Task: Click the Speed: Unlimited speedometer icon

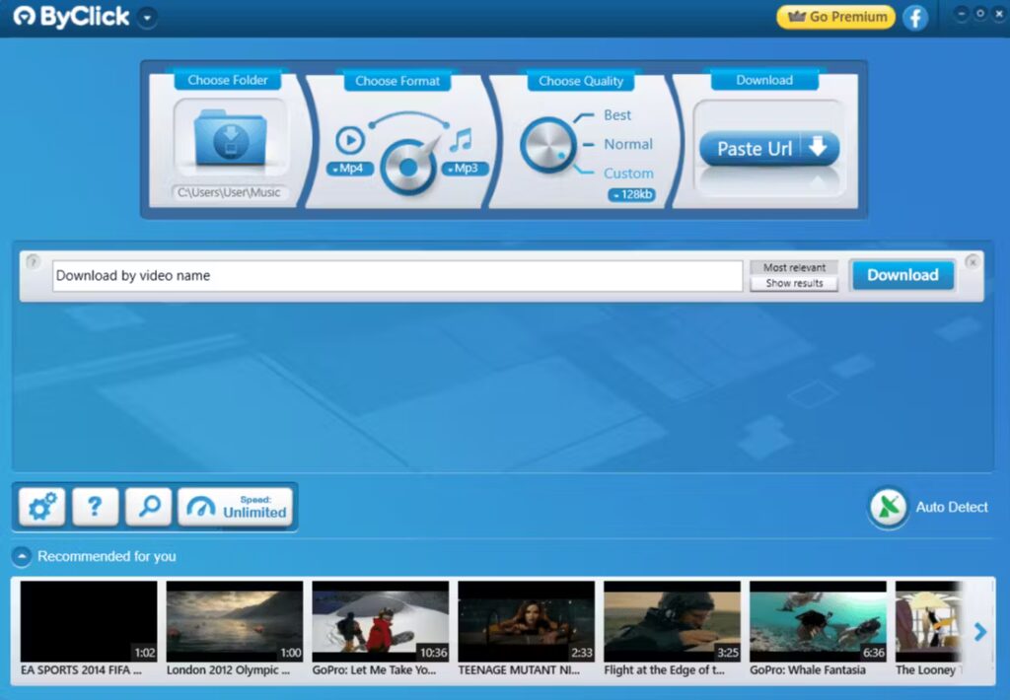Action: click(202, 506)
